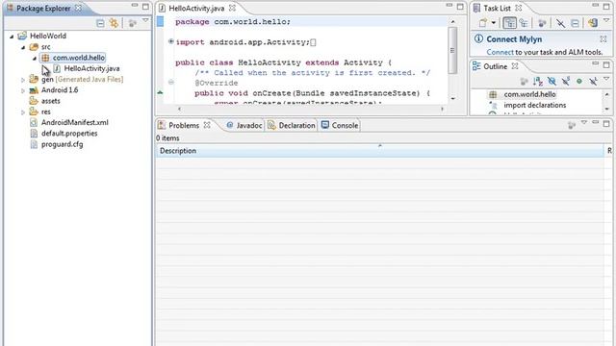616x346 pixels.
Task: Click the Task List panel icon
Action: point(476,8)
